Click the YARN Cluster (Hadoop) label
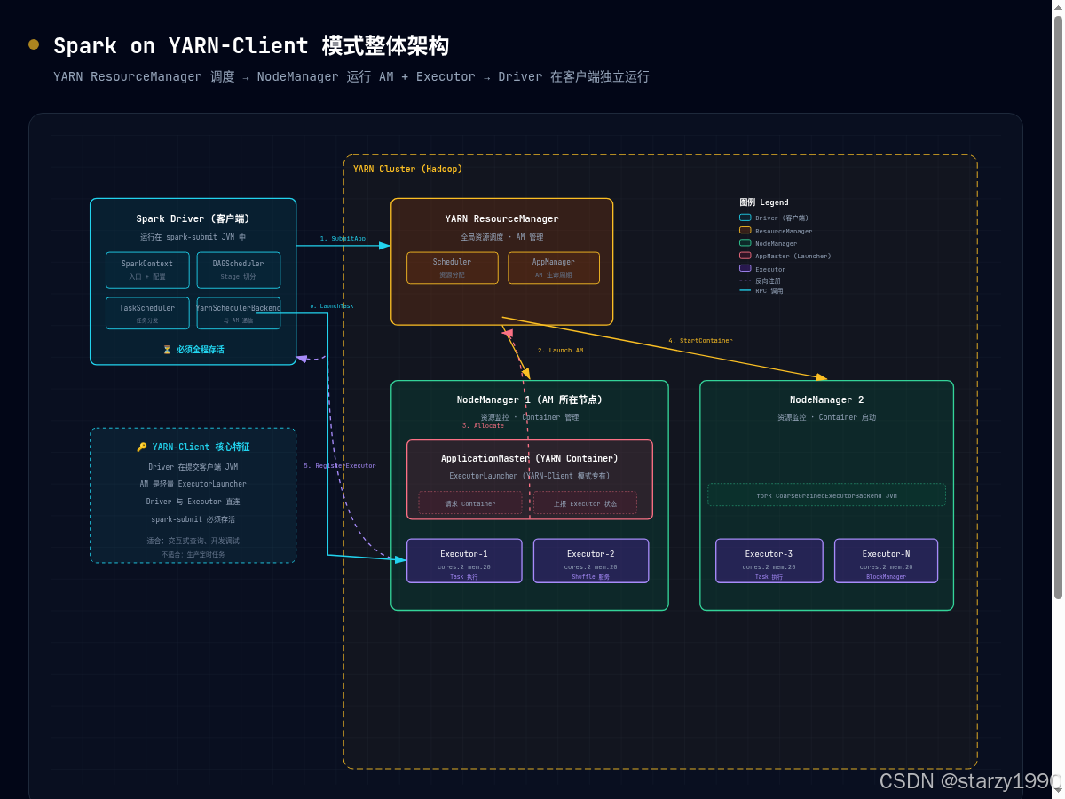The height and width of the screenshot is (799, 1065). (x=407, y=169)
